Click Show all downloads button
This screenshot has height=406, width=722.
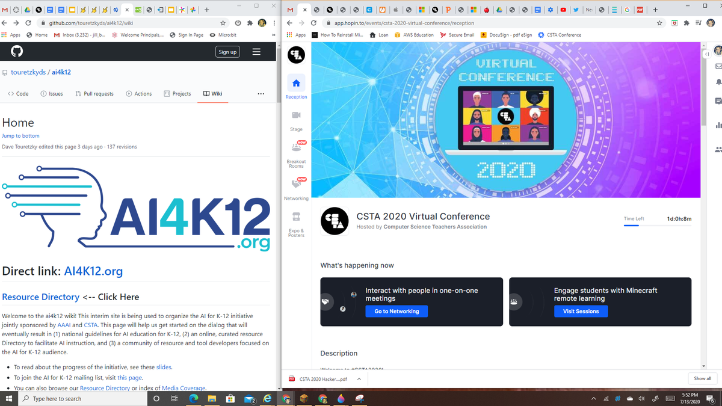click(702, 378)
